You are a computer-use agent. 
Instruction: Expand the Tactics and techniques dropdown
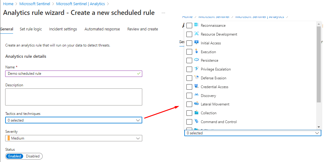74,120
